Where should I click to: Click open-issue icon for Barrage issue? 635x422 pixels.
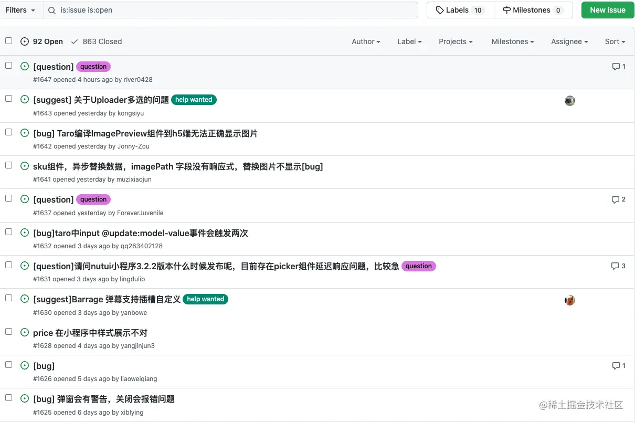25,299
